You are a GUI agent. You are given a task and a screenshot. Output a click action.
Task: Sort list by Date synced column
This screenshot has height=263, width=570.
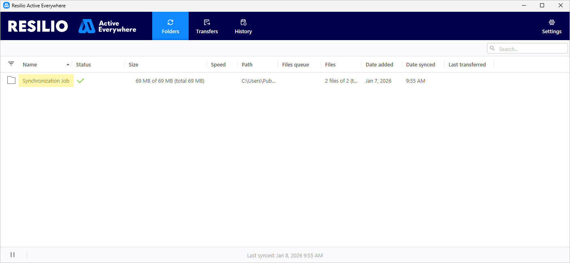pyautogui.click(x=421, y=65)
